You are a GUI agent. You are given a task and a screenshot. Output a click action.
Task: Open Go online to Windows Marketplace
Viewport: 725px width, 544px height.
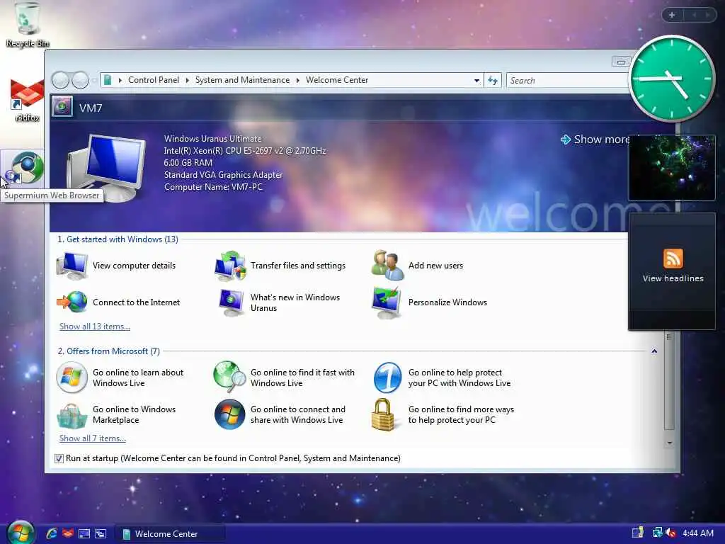tap(116, 414)
